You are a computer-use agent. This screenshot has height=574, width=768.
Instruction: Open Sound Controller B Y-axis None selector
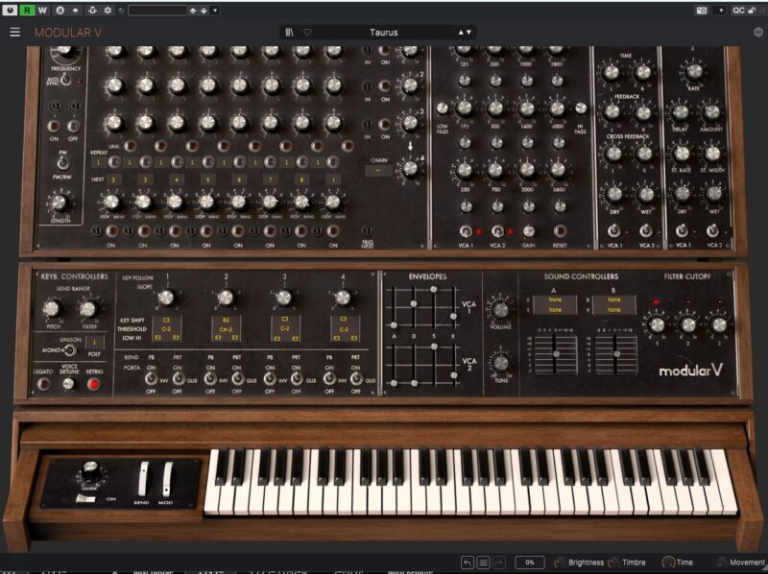tap(614, 310)
